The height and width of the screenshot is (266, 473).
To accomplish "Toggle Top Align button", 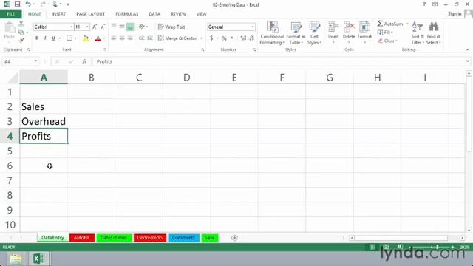I will (114, 27).
